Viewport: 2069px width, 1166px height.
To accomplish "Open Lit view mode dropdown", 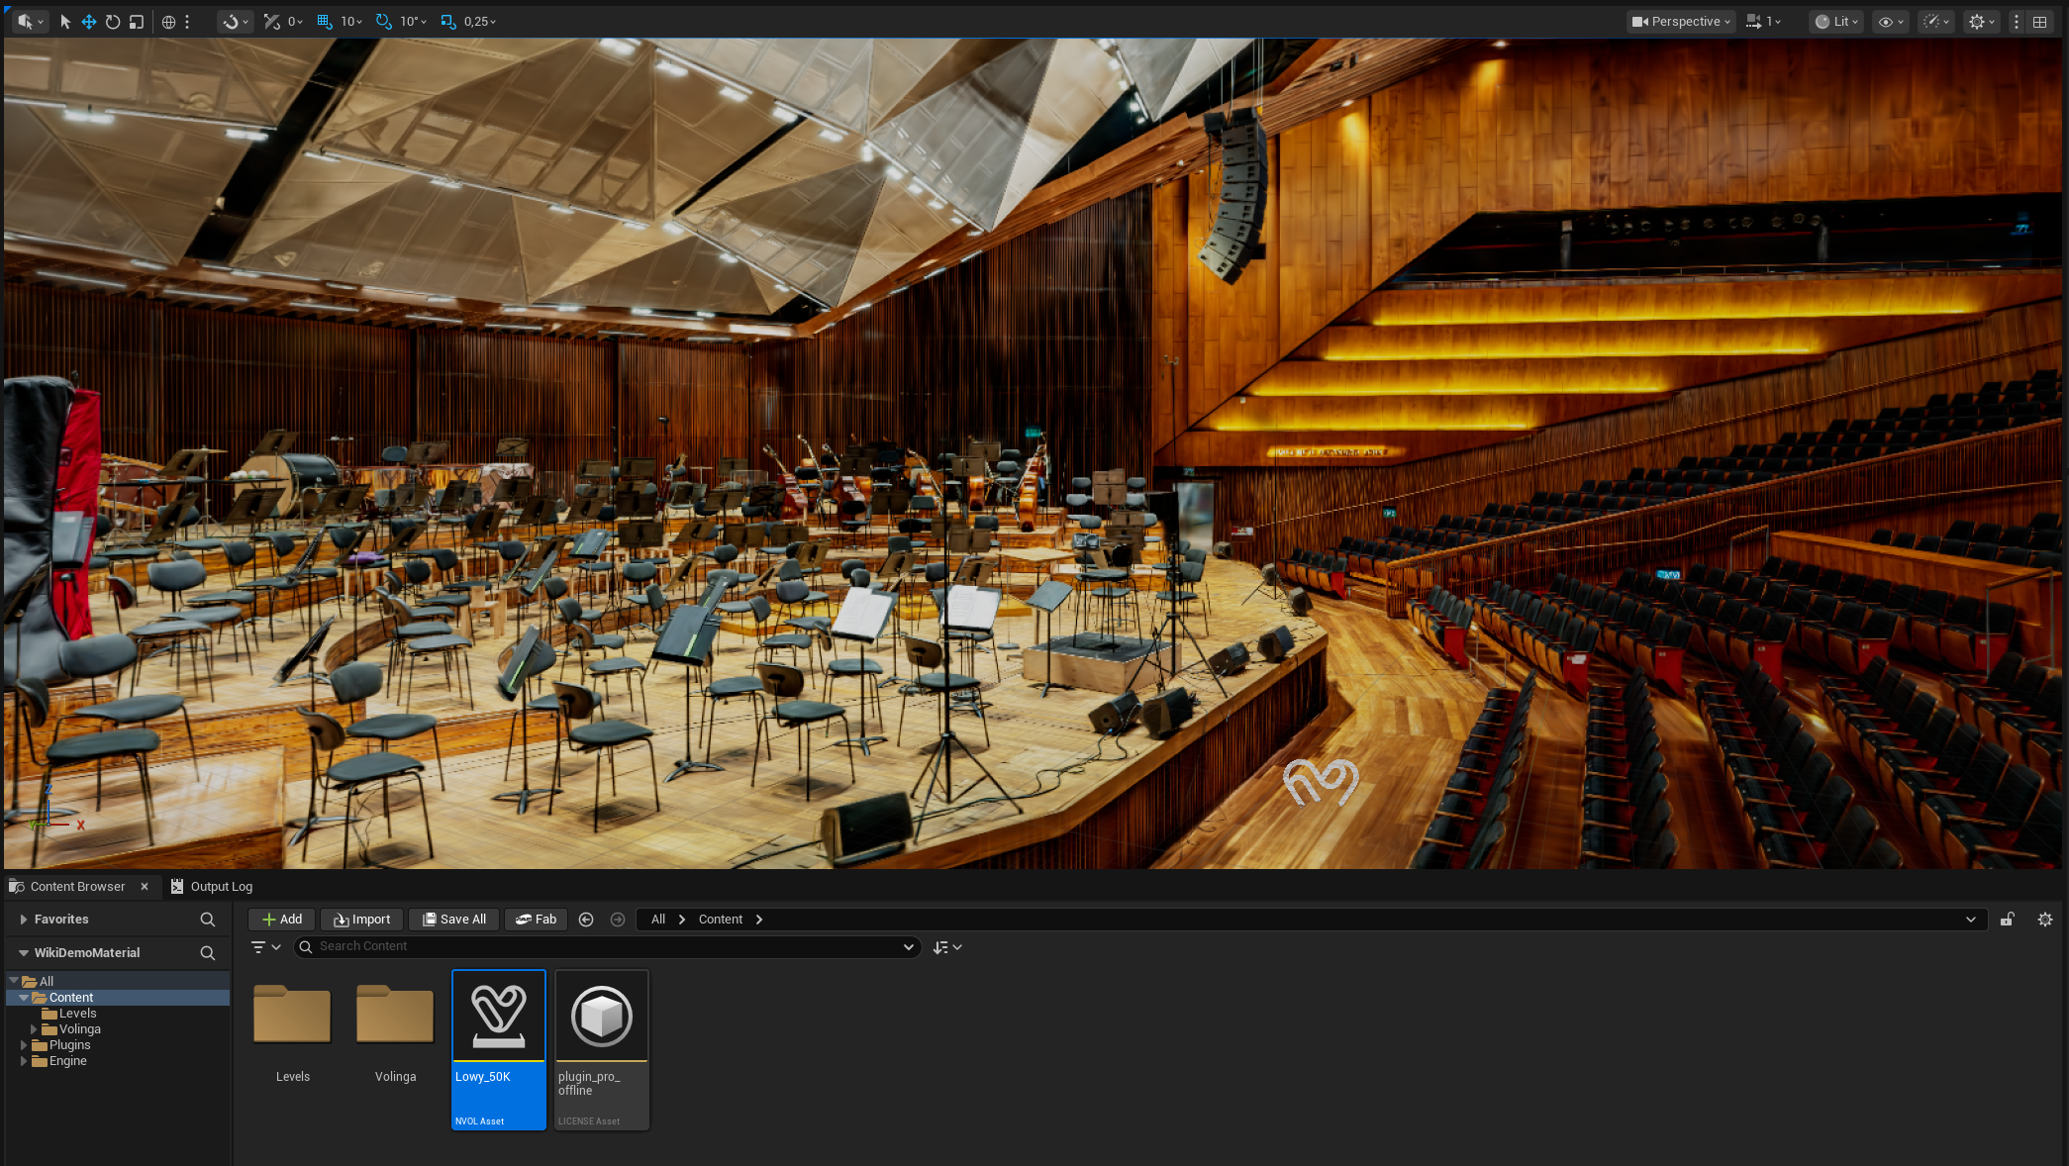I will 1836,22.
